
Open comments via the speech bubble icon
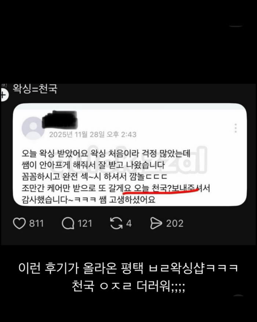point(68,223)
